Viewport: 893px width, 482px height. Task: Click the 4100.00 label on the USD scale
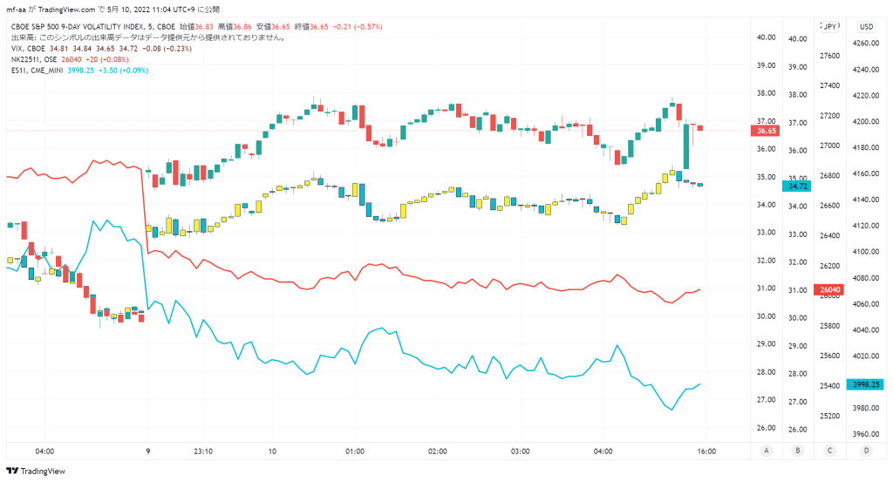tap(866, 252)
